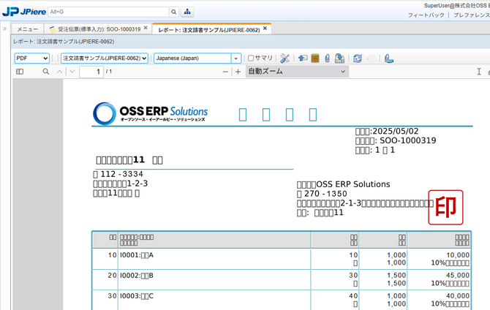The height and width of the screenshot is (310, 490).
Task: Click the SuperUser account text
Action: [457, 5]
